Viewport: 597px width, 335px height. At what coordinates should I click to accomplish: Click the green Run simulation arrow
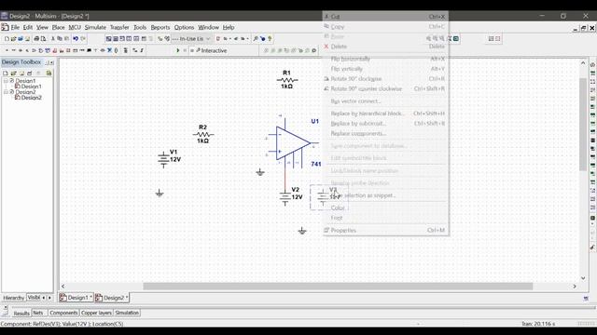[178, 50]
